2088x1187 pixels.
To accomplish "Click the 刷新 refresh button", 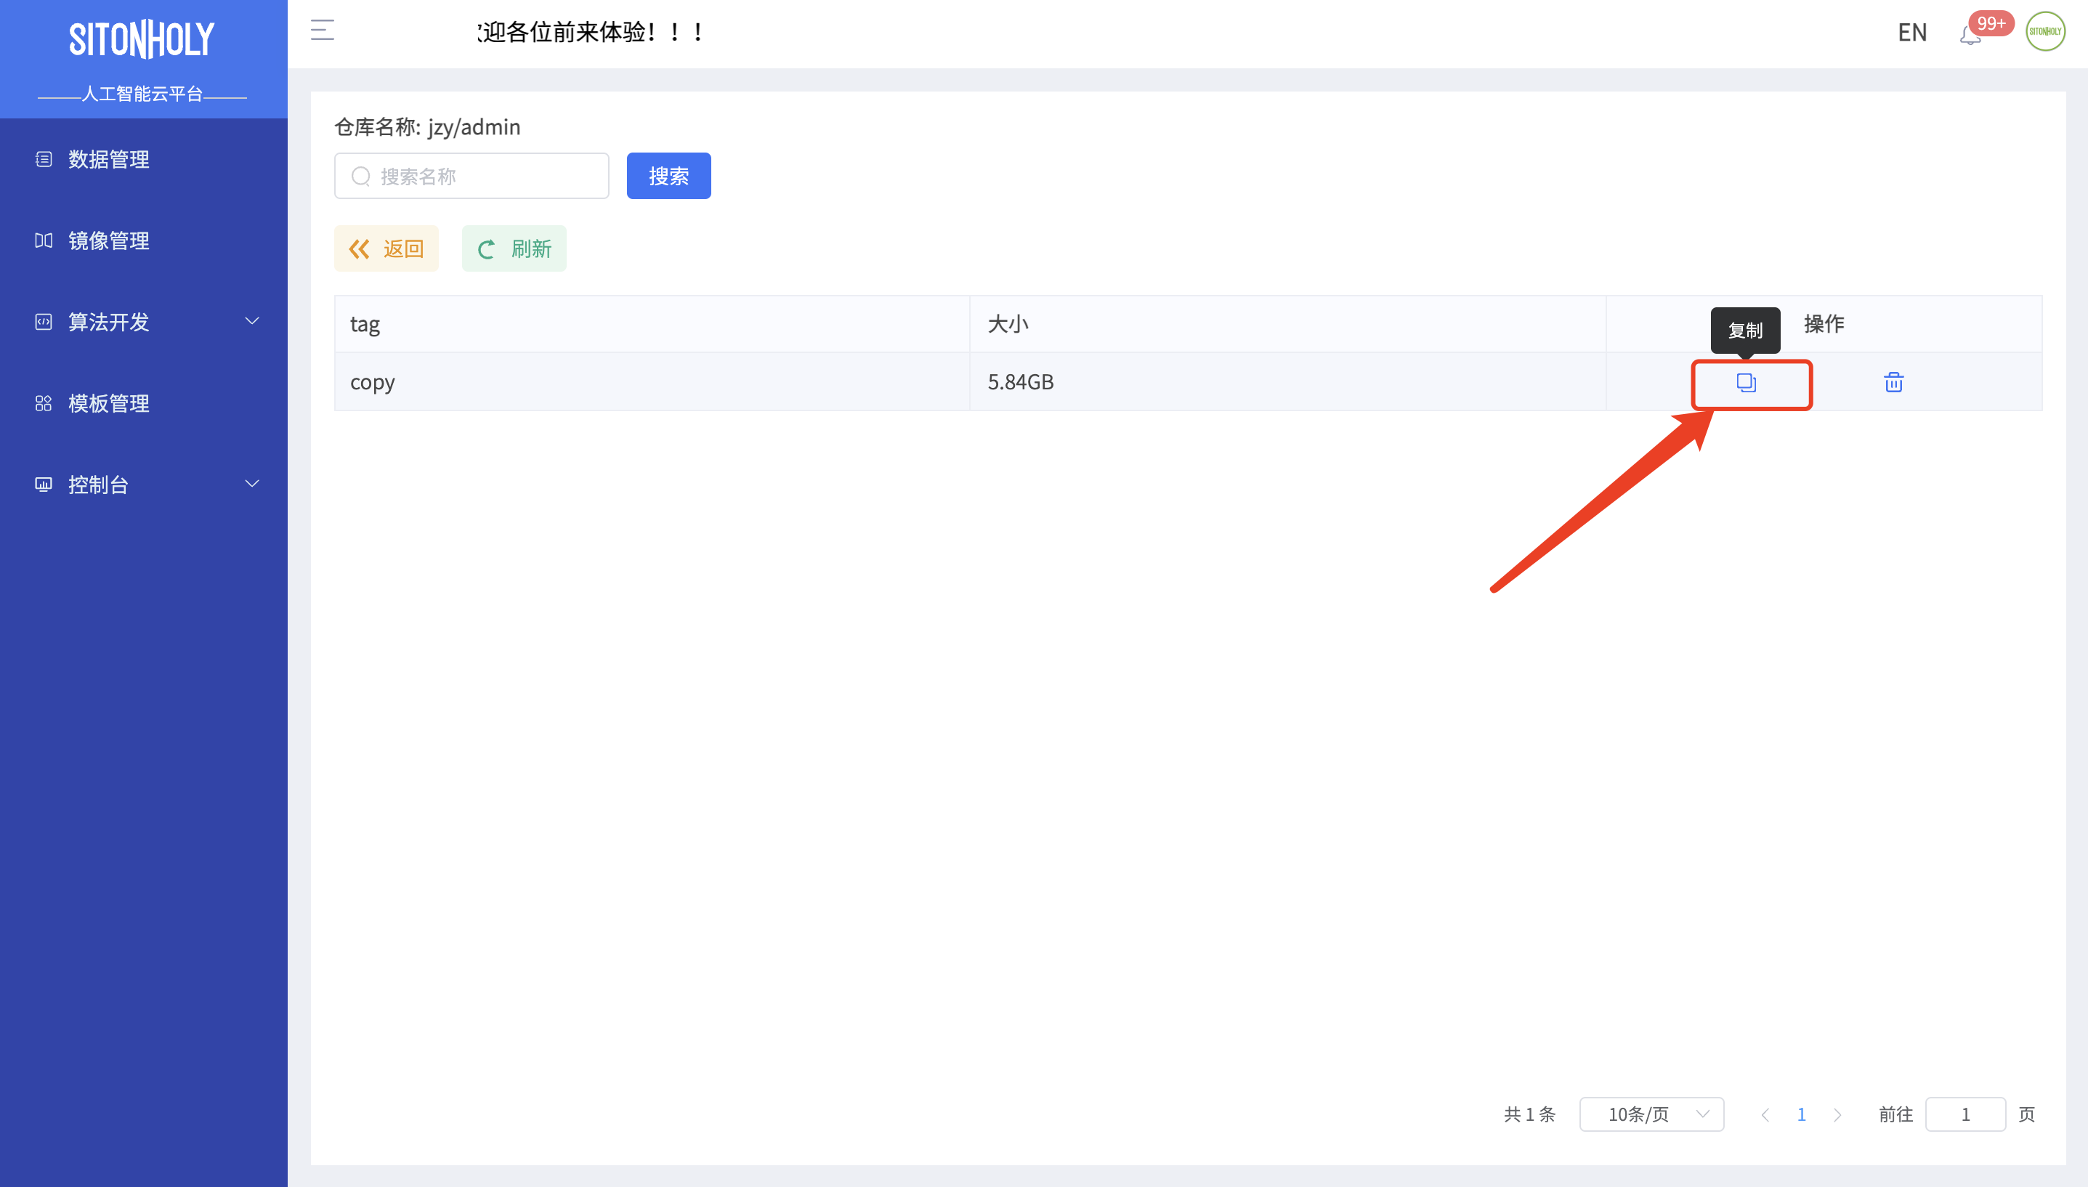I will [x=514, y=248].
